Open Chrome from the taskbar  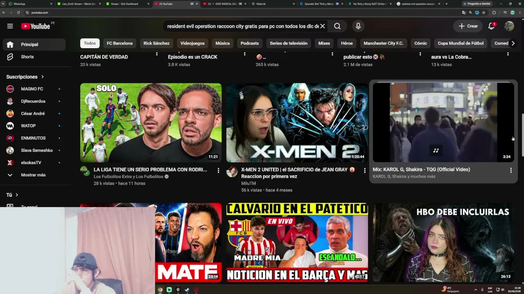(x=160, y=290)
